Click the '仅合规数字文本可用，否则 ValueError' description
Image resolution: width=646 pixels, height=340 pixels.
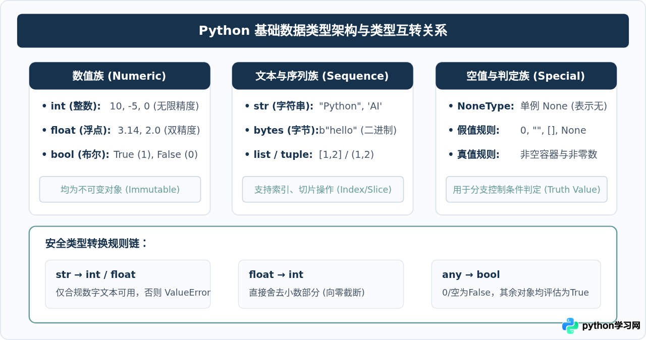[133, 293]
